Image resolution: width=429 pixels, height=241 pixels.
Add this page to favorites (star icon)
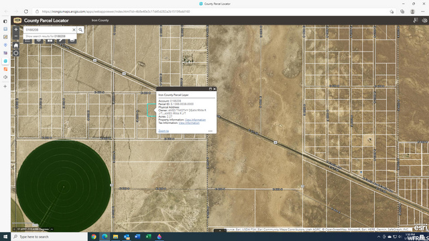pyautogui.click(x=391, y=11)
